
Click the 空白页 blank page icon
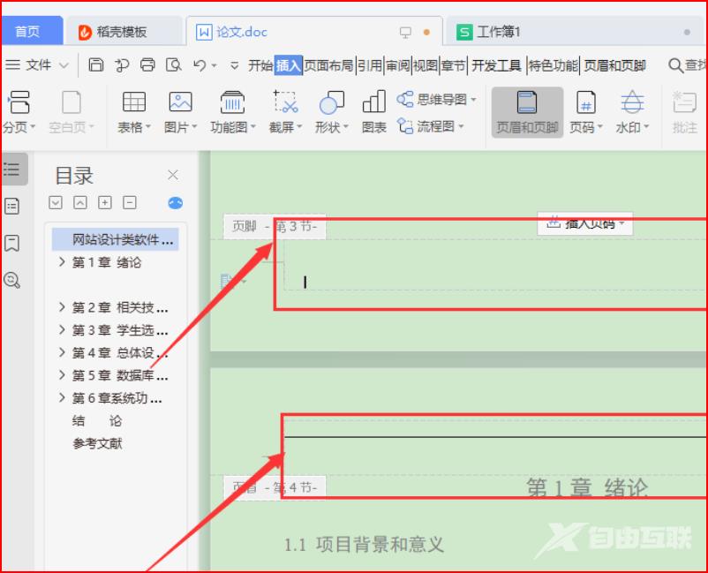pyautogui.click(x=72, y=112)
